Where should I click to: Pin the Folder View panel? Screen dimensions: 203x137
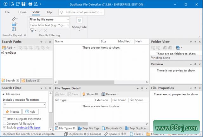click(195, 42)
